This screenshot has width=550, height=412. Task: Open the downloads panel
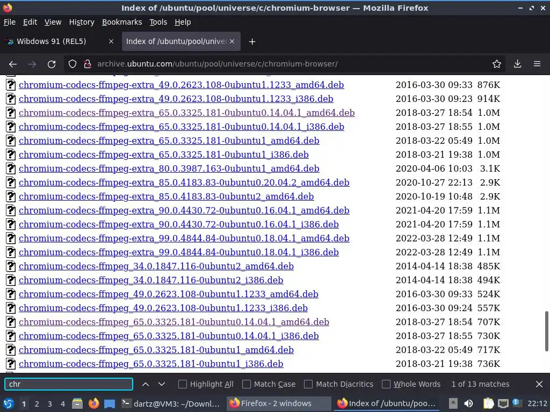[517, 64]
